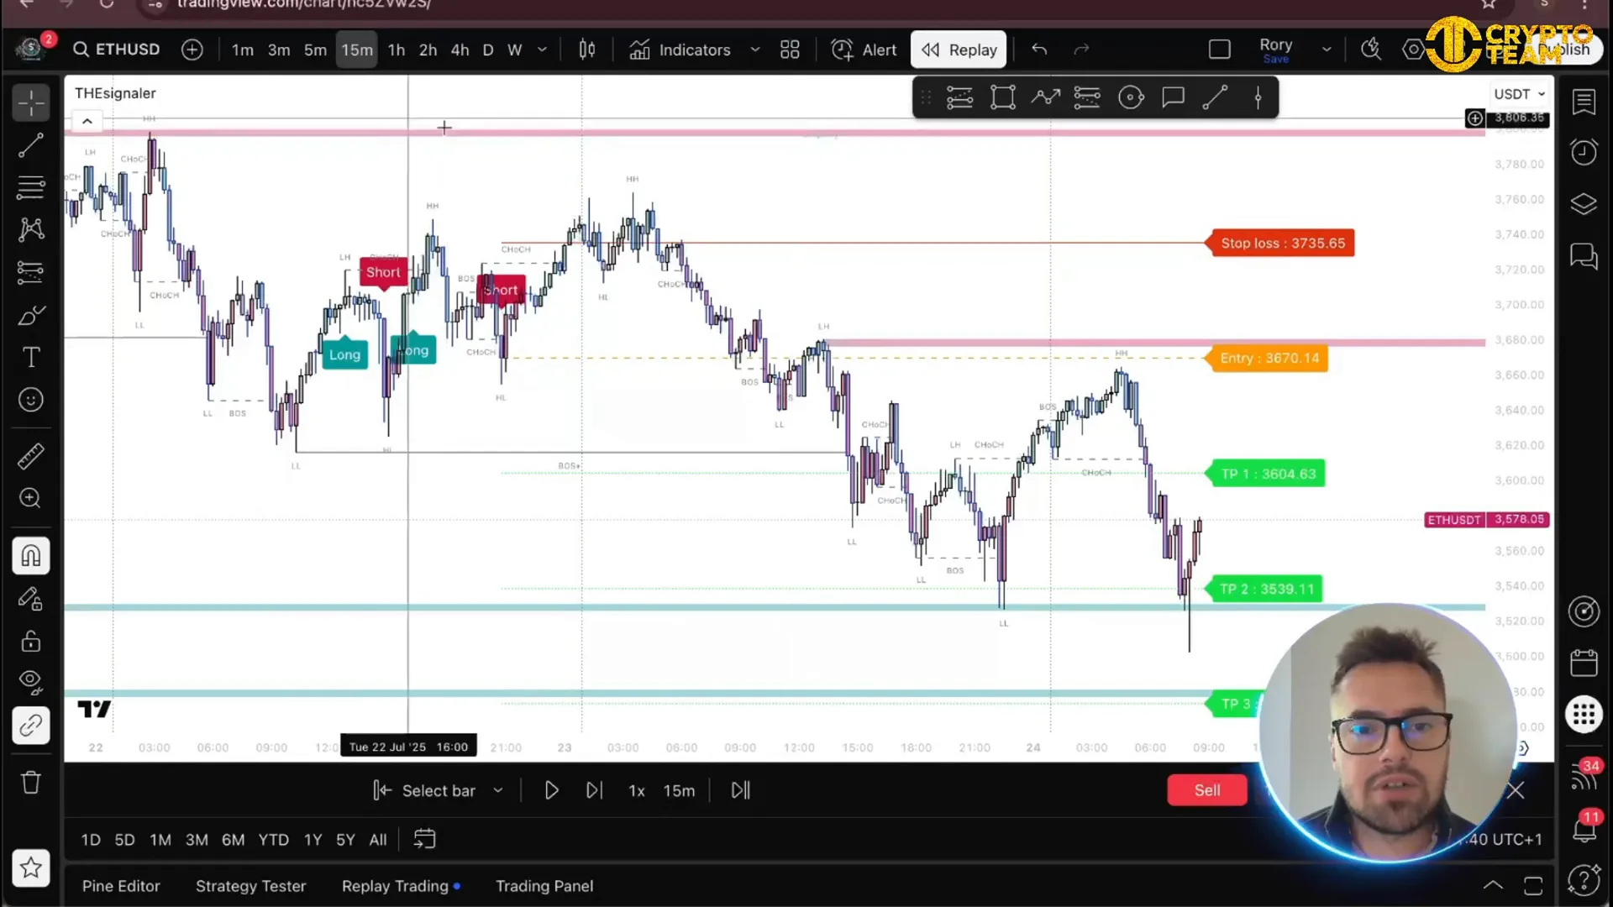
Task: Step the replay forward one bar
Action: [x=595, y=790]
